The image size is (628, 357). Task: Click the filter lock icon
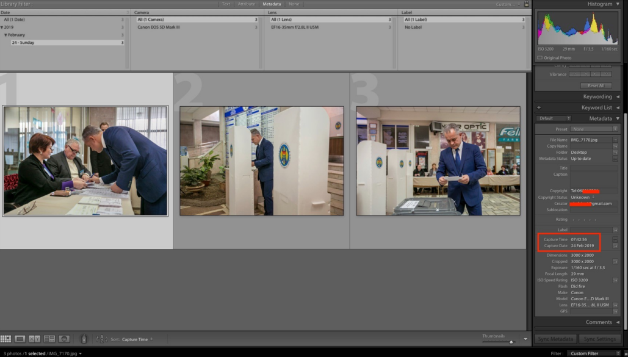pos(527,4)
